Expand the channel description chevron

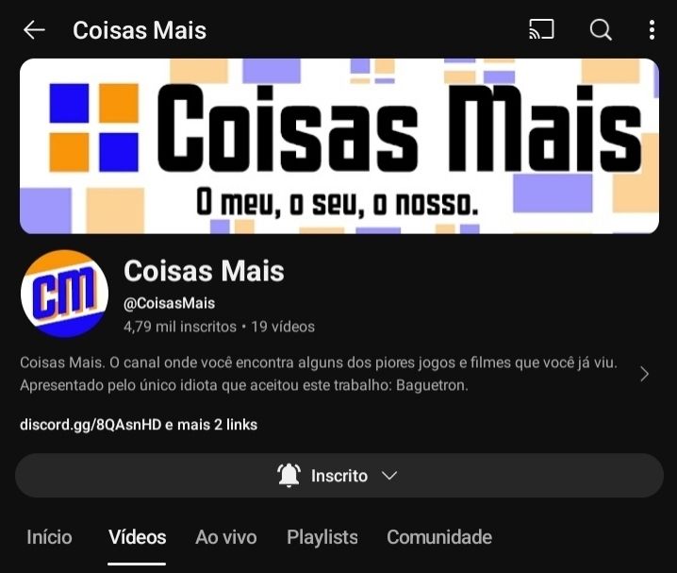click(x=644, y=374)
